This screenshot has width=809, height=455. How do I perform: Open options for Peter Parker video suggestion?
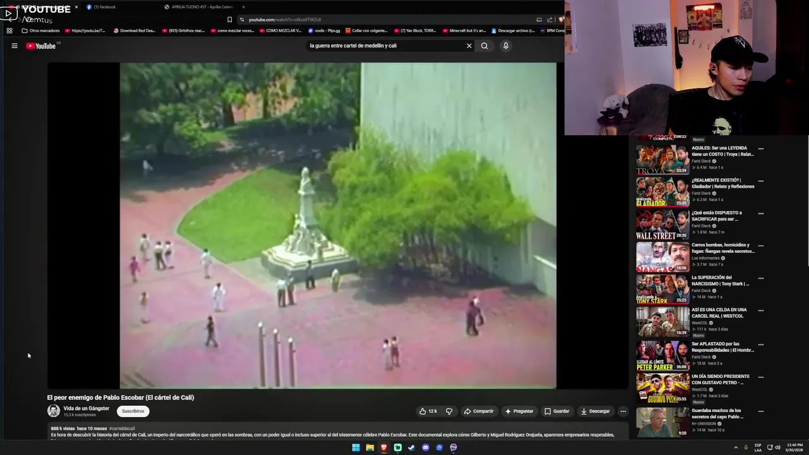[x=760, y=345]
